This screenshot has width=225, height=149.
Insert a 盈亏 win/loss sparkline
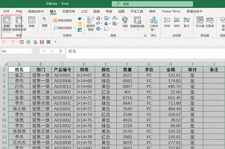tap(186, 22)
